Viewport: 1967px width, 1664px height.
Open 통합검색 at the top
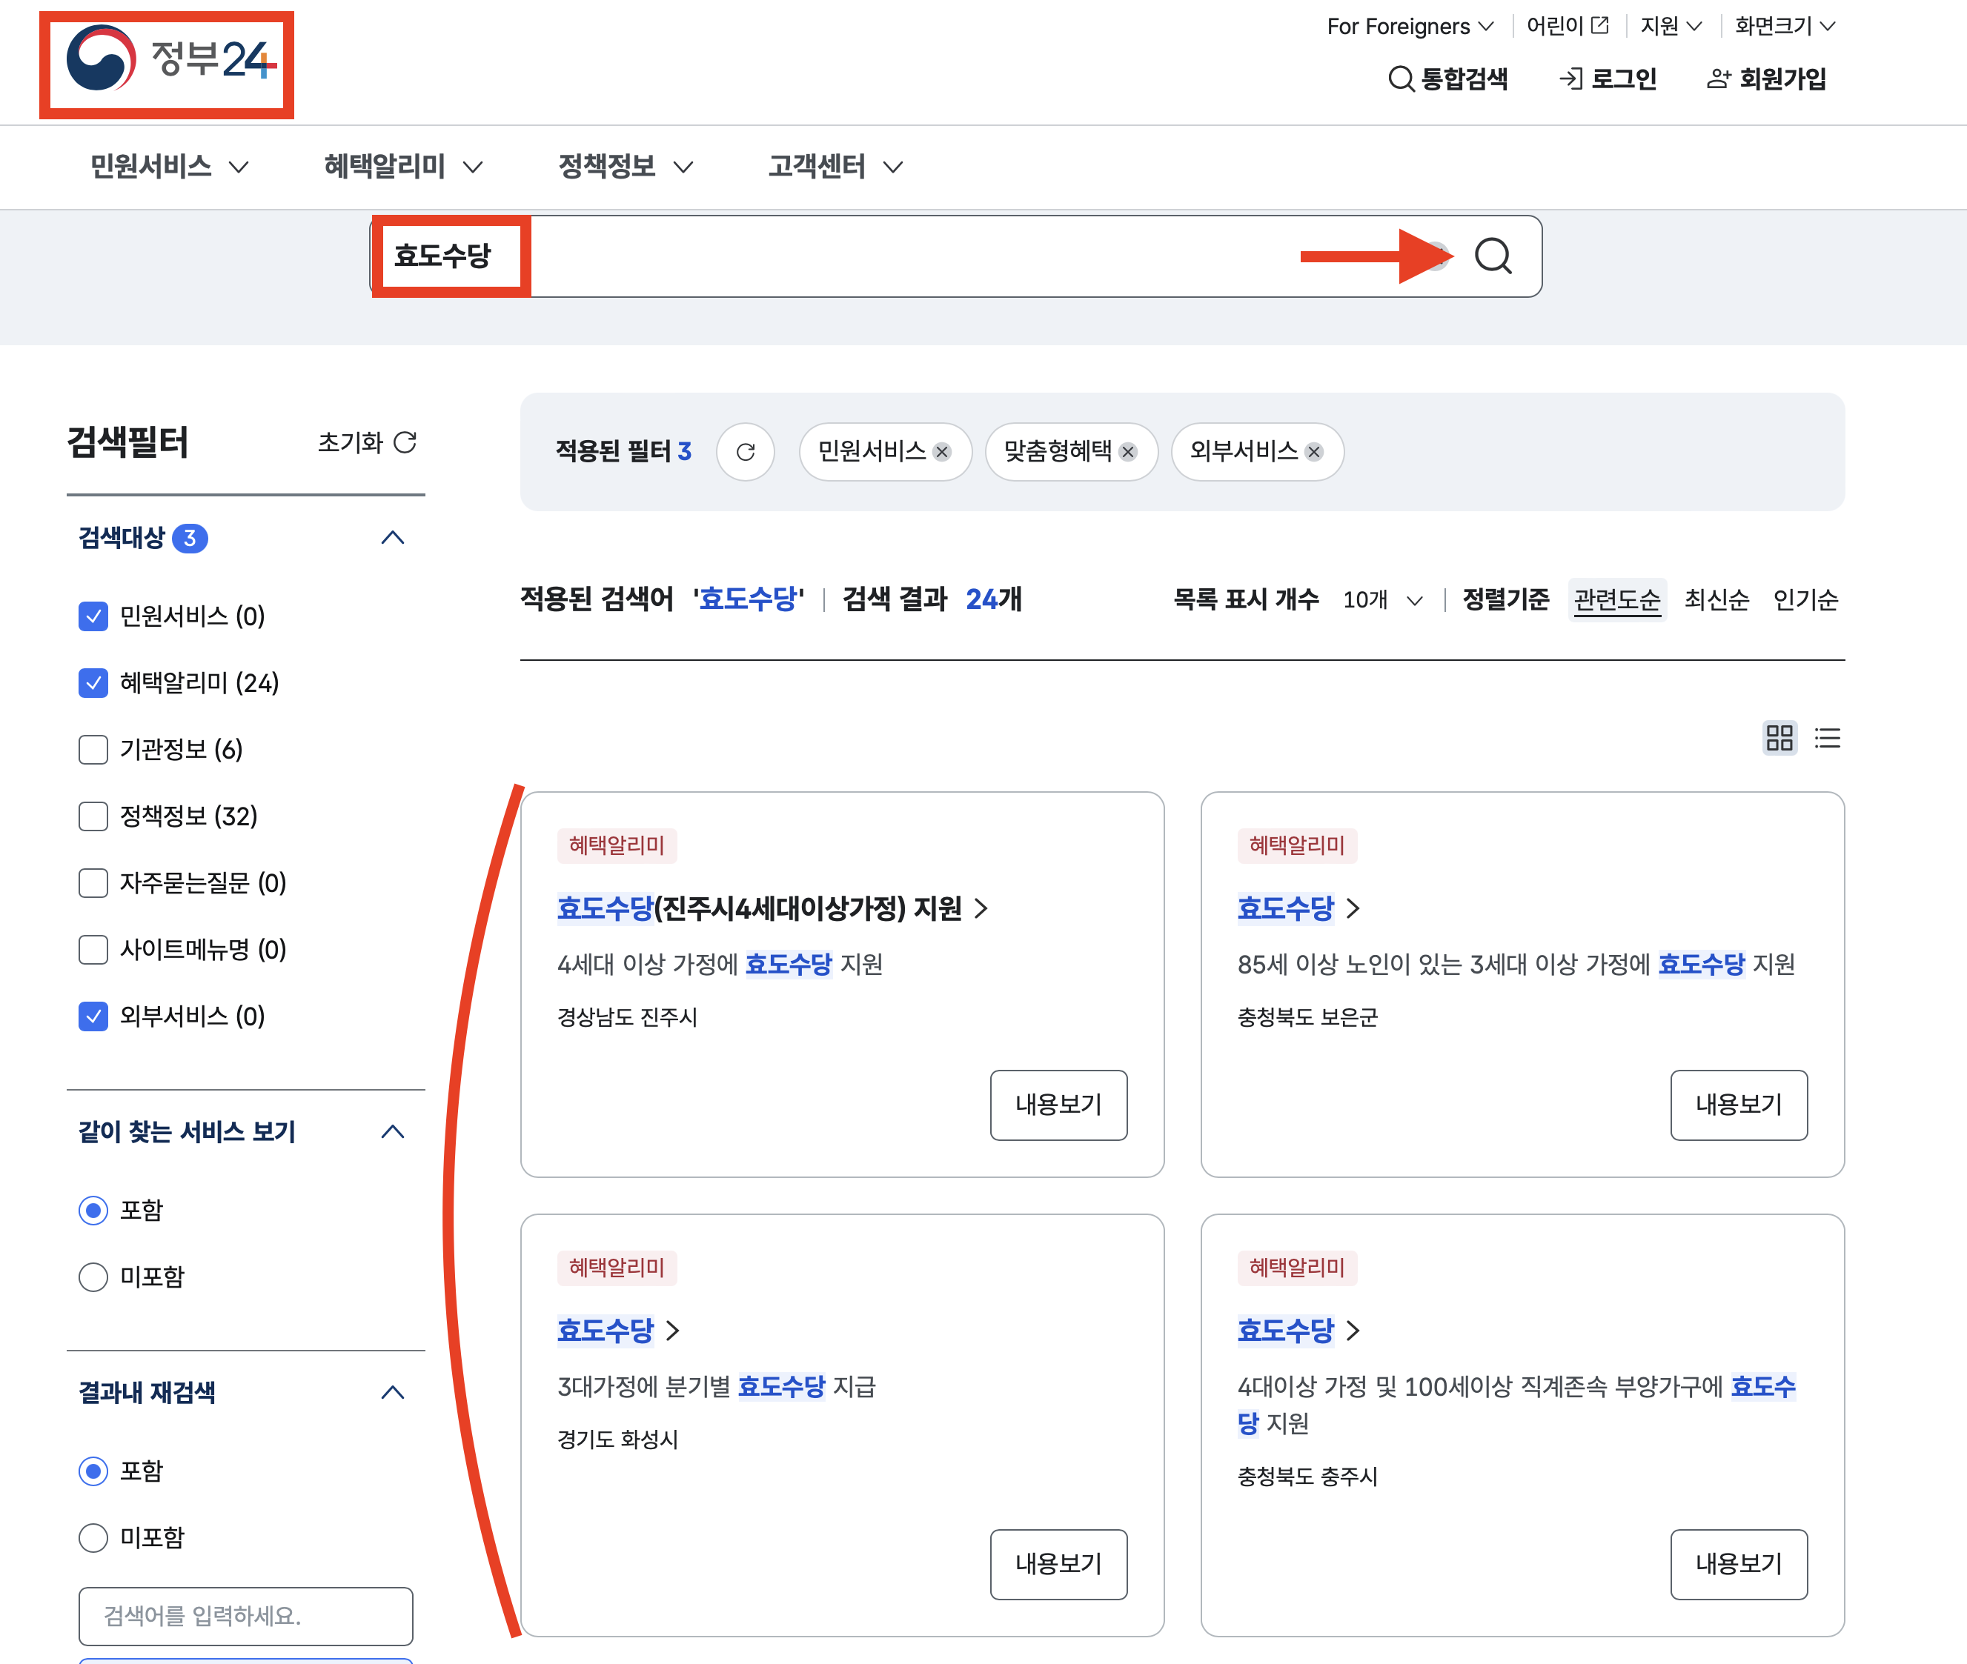(1448, 79)
